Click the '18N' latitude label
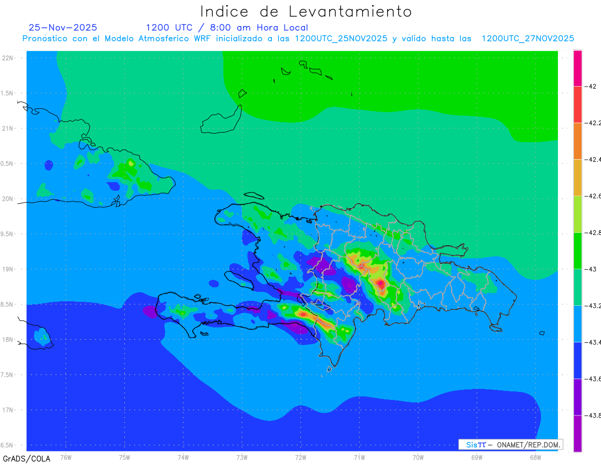 pyautogui.click(x=9, y=339)
